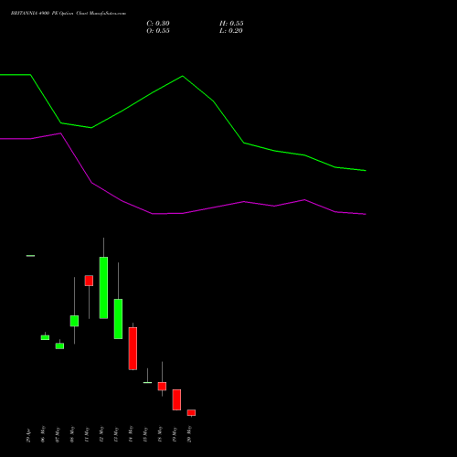Select the thin doji candle for 15 May
The image size is (457, 457).
[147, 382]
